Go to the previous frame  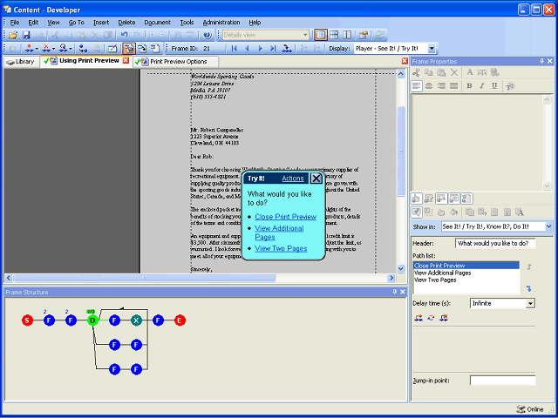(247, 49)
